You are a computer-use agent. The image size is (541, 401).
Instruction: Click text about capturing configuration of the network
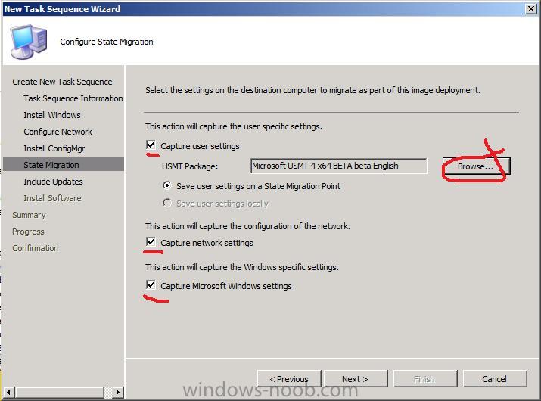[247, 226]
